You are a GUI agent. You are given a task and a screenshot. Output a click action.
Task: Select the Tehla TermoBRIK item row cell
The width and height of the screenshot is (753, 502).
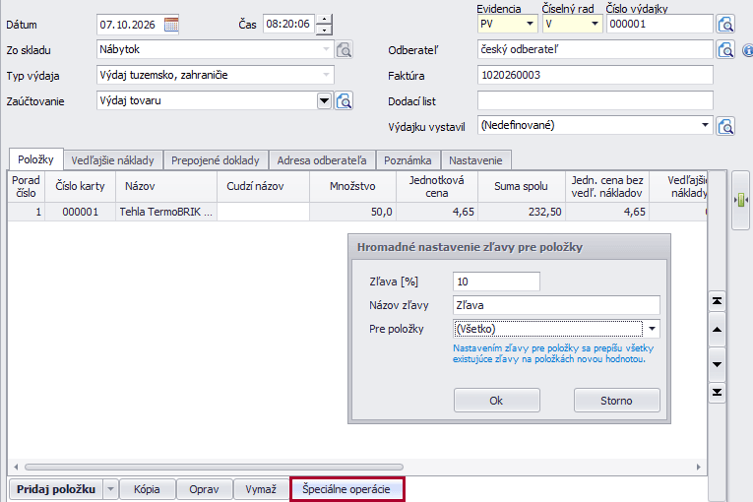point(166,212)
